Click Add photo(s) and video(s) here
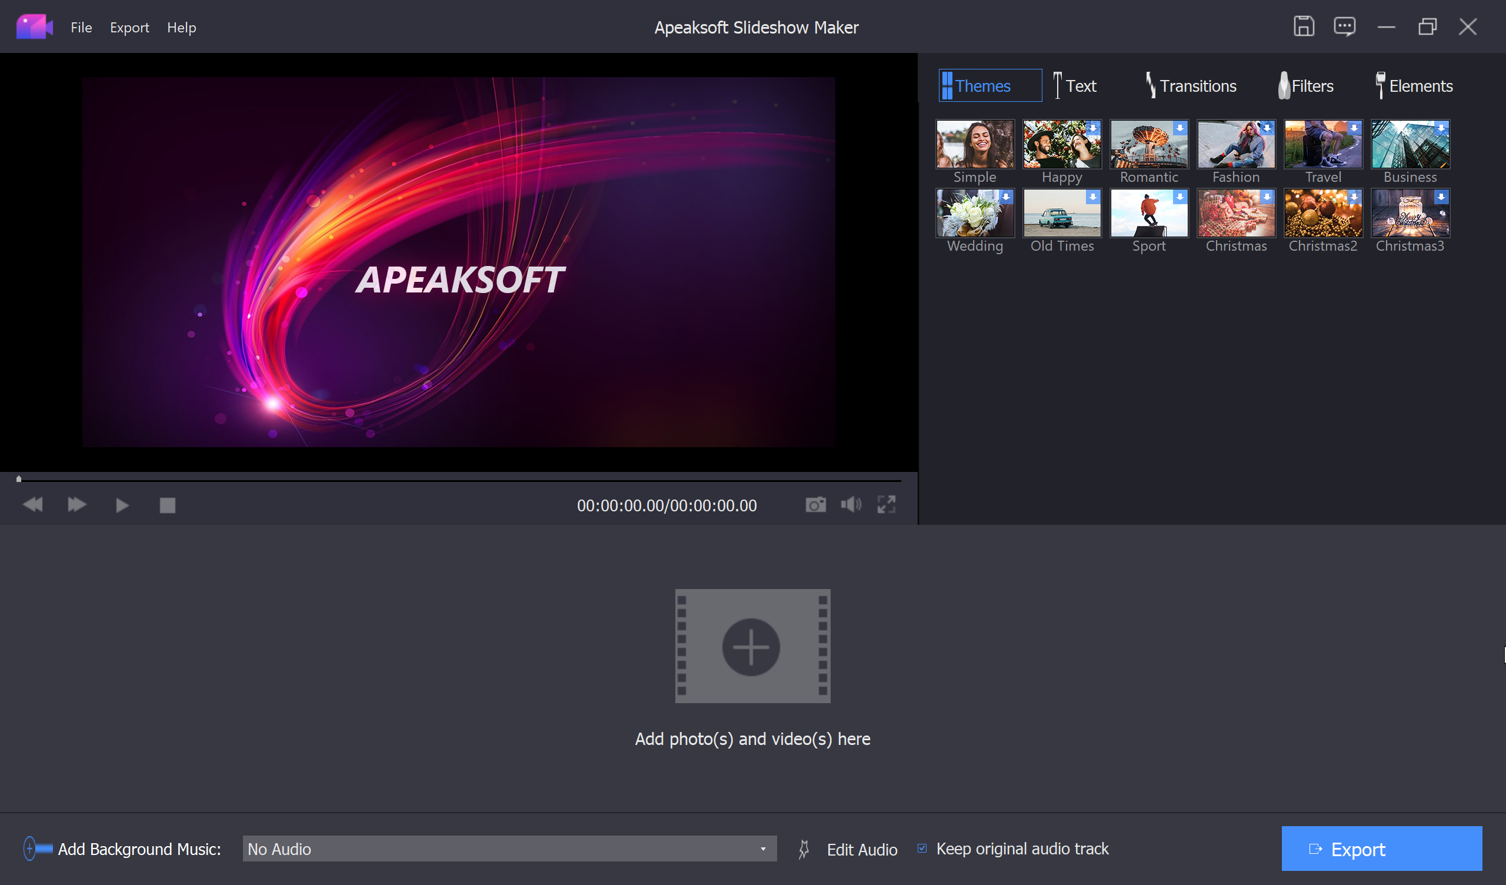This screenshot has width=1506, height=885. point(753,737)
